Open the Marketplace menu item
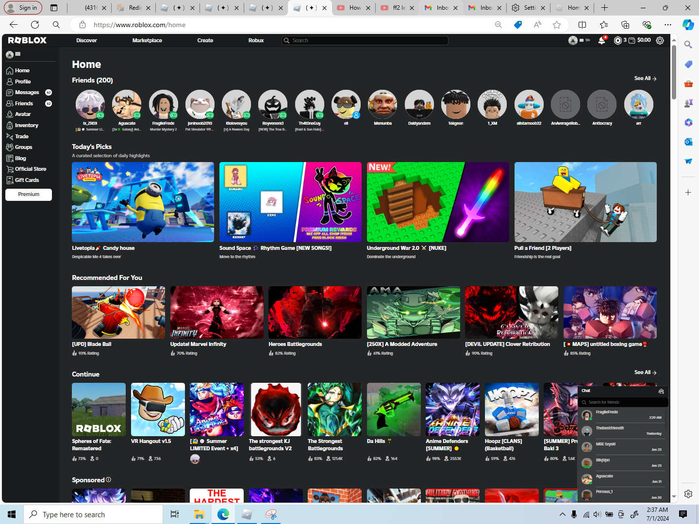The height and width of the screenshot is (524, 699). click(x=147, y=40)
